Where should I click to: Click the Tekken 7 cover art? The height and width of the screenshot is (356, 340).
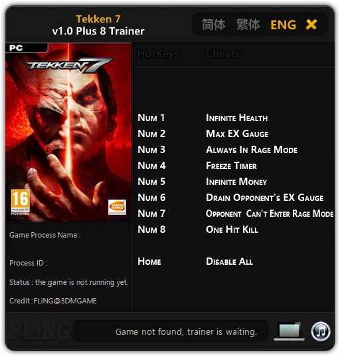[68, 132]
